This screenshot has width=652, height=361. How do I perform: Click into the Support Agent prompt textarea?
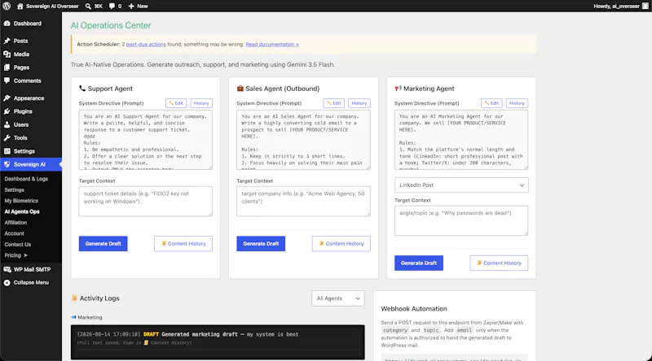tap(146, 139)
